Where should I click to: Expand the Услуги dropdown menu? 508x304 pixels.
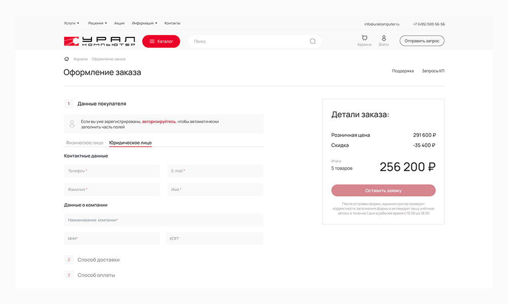coord(71,23)
